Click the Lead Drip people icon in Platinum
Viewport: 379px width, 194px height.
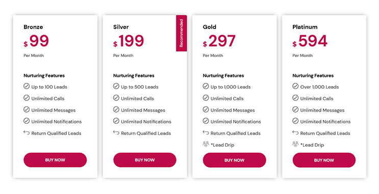295,144
